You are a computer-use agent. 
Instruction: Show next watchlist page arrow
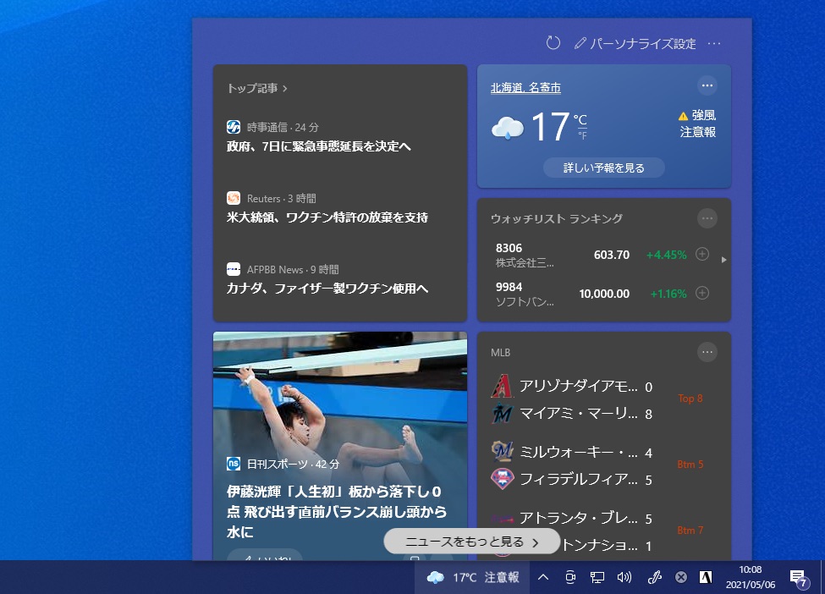click(724, 260)
